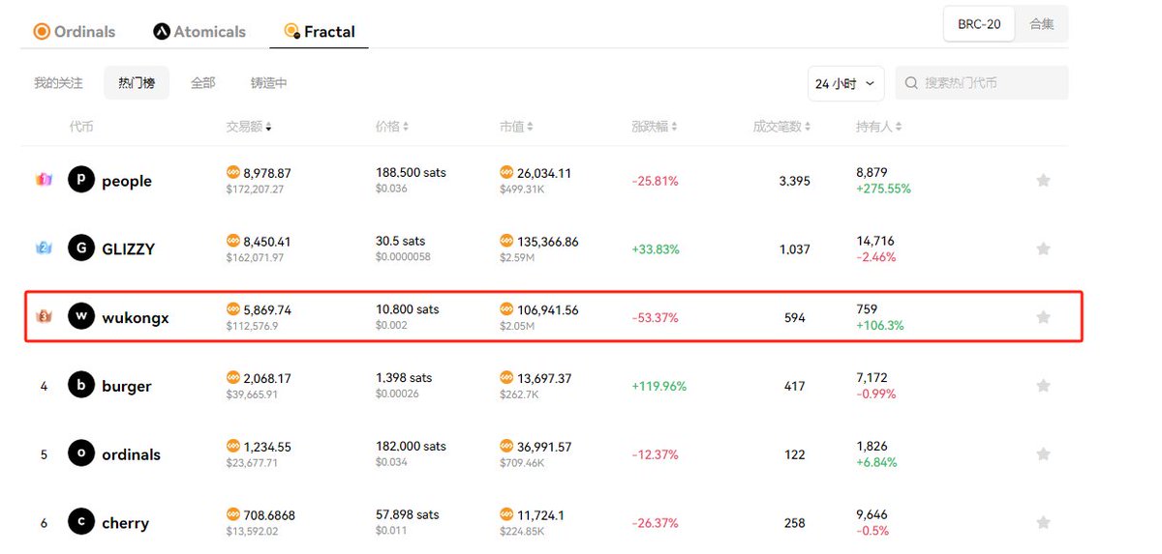The height and width of the screenshot is (554, 1162).
Task: Click the Fractal tab logo icon
Action: (291, 31)
